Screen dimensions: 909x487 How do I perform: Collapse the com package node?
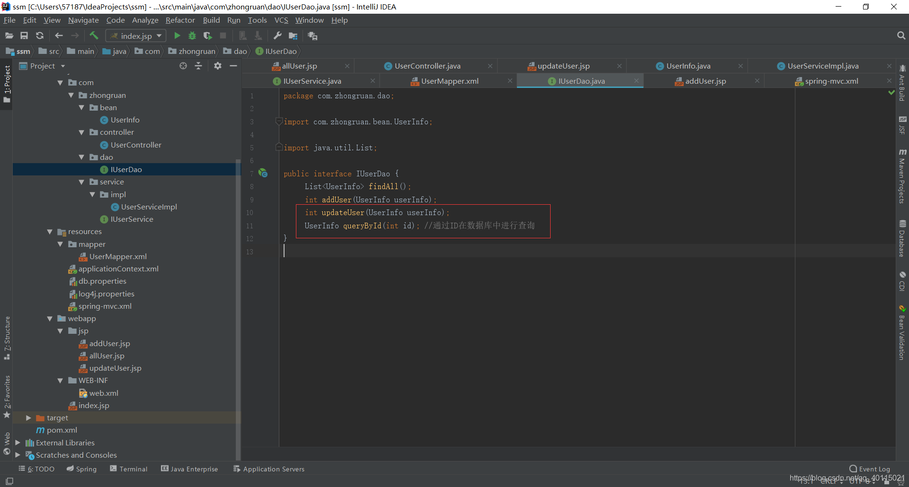pos(60,83)
